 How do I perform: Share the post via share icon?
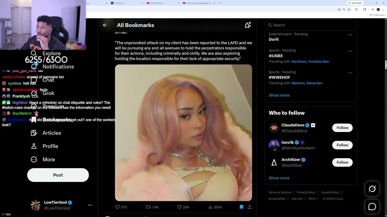click(x=249, y=207)
